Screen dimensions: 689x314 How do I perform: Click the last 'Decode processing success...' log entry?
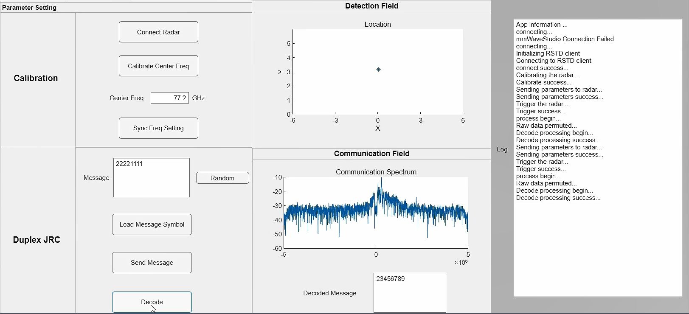558,198
